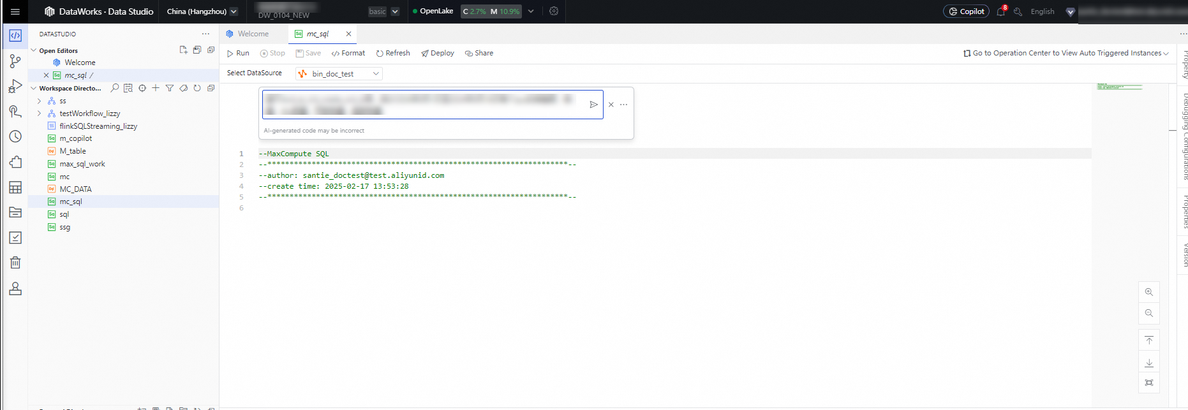Open the run and debug sidebar icon

point(15,86)
